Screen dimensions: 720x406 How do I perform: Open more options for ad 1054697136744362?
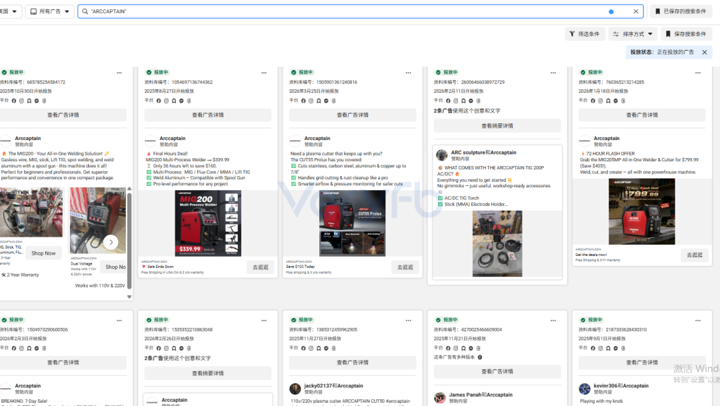[x=264, y=73]
